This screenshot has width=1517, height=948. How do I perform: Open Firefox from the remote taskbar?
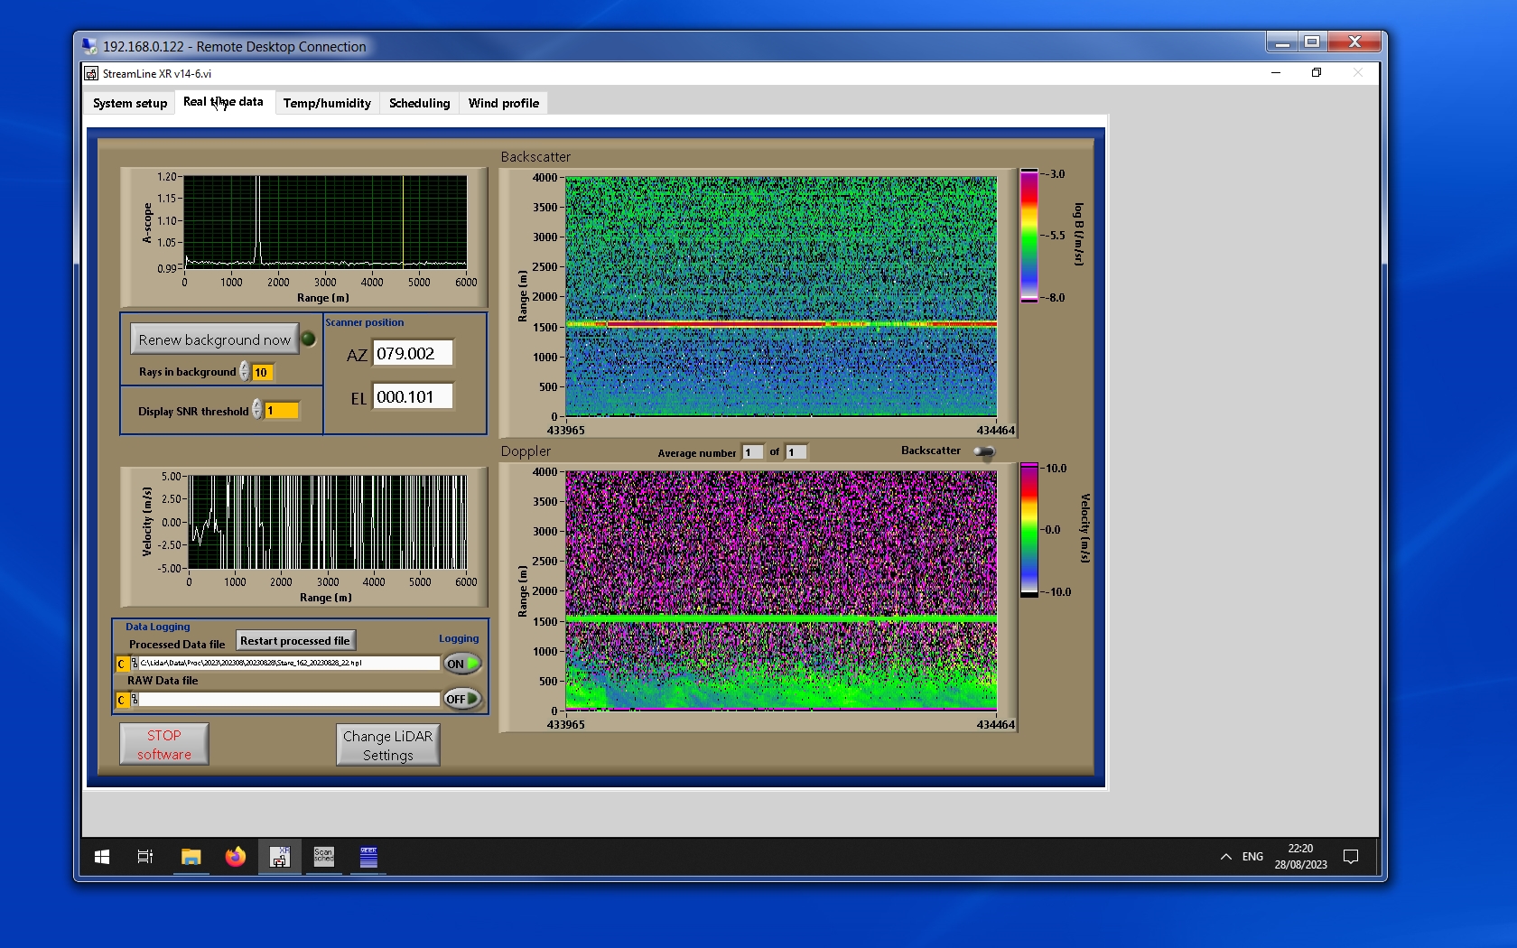point(235,857)
